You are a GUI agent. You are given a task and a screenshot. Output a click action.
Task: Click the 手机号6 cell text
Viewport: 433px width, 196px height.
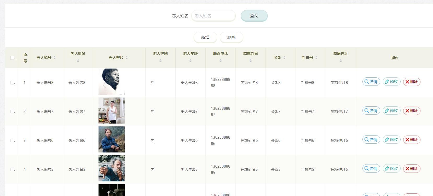308,140
